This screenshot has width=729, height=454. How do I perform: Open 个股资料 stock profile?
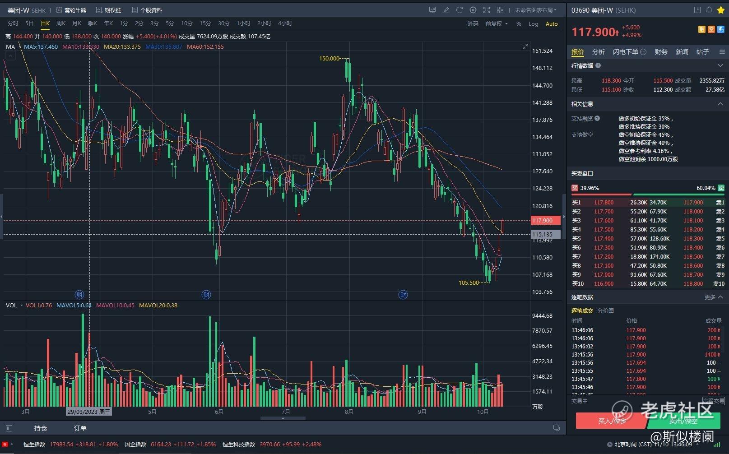click(x=147, y=10)
